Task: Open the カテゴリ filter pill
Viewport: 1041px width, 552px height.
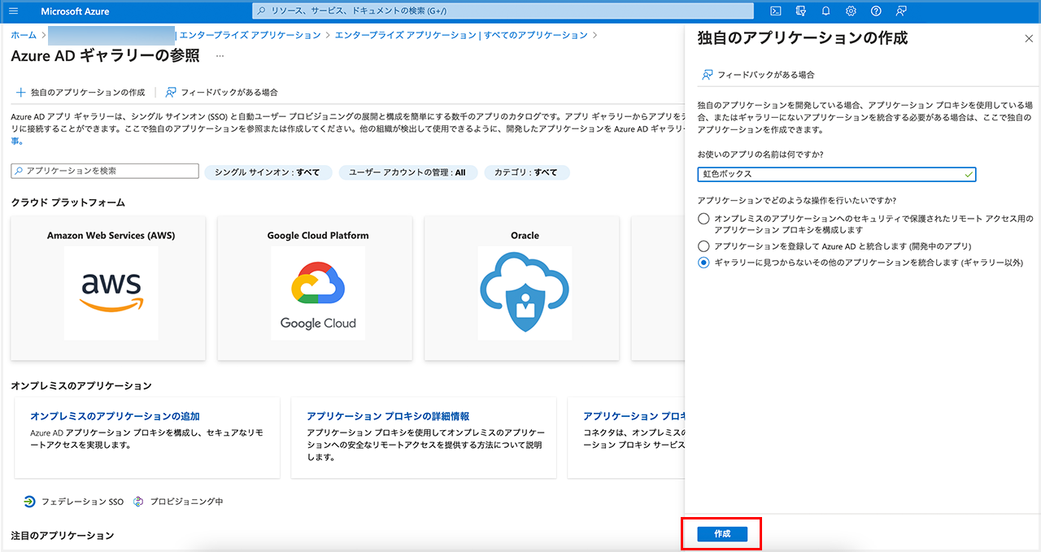Action: 526,172
